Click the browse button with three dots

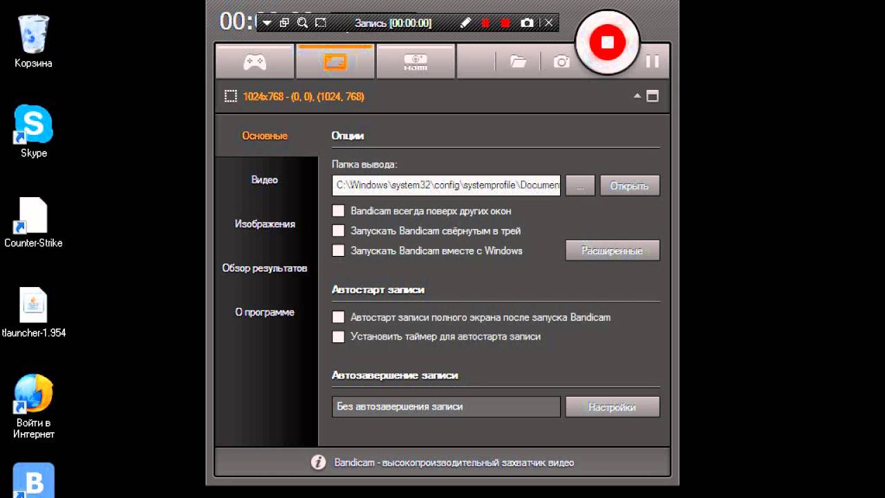pos(580,185)
